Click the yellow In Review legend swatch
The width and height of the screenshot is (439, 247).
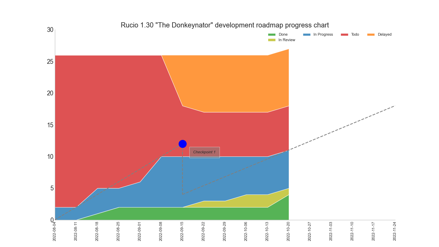(x=272, y=40)
